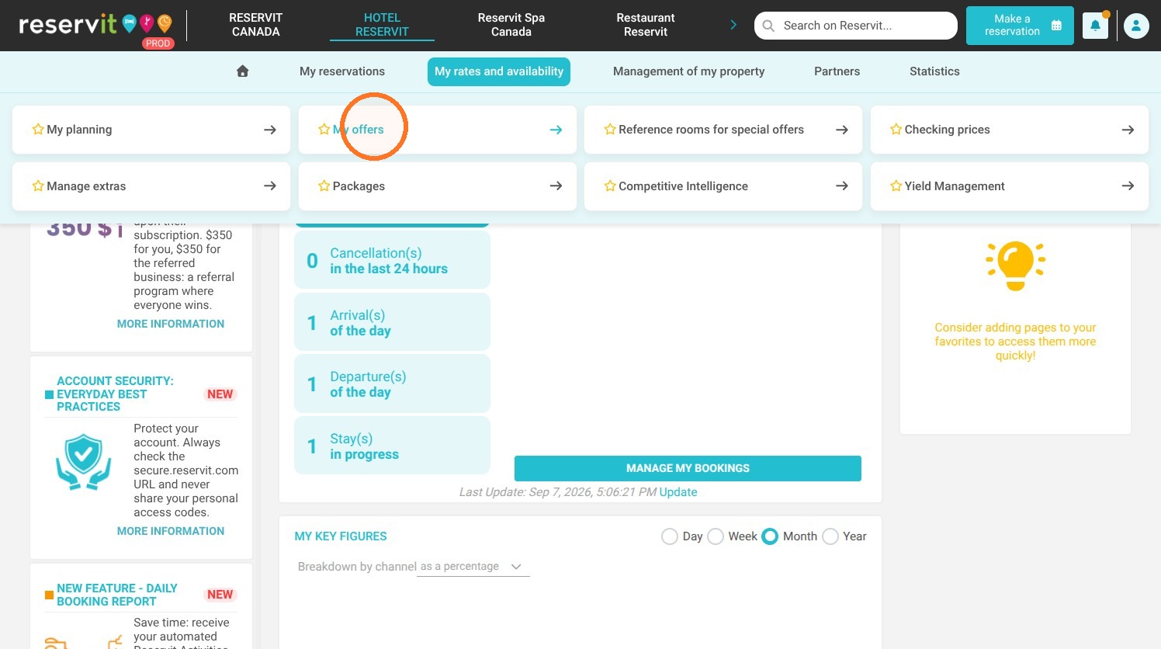Click the arrow on Manage extras card

tap(270, 186)
